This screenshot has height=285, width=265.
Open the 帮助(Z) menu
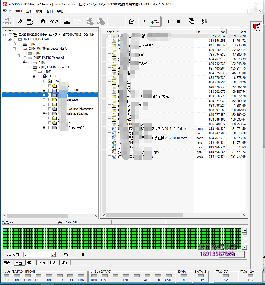coord(62,11)
